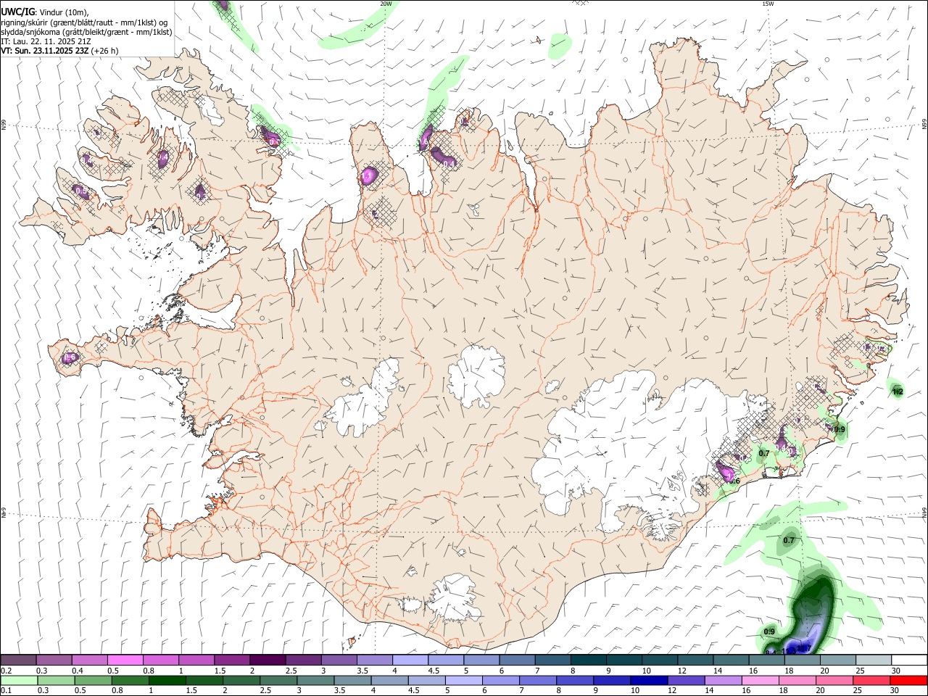Pick the dull mauve 0.2–0.3 snow legend swatch
Screen dimensions: 928x696
[18, 660]
